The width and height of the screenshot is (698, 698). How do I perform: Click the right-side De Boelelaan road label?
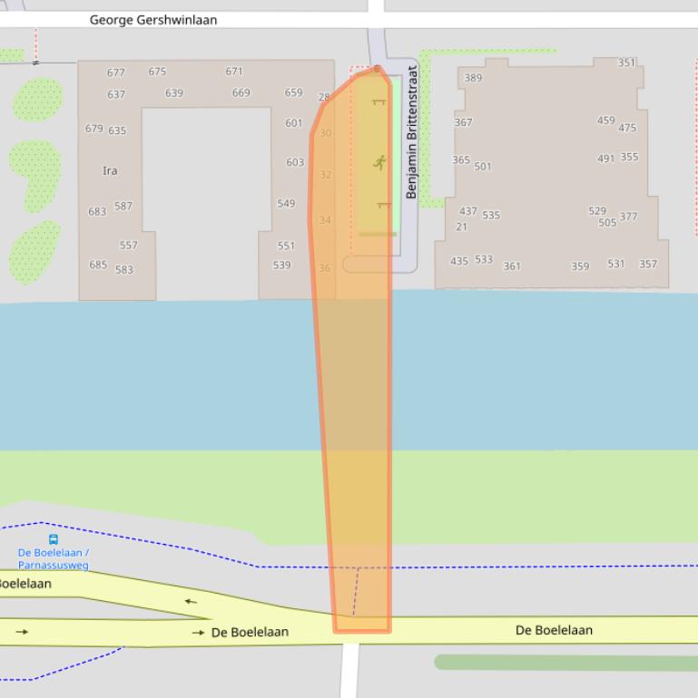click(x=554, y=630)
